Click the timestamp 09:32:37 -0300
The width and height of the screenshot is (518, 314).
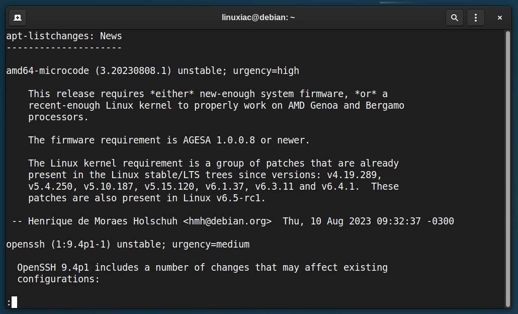(x=415, y=221)
